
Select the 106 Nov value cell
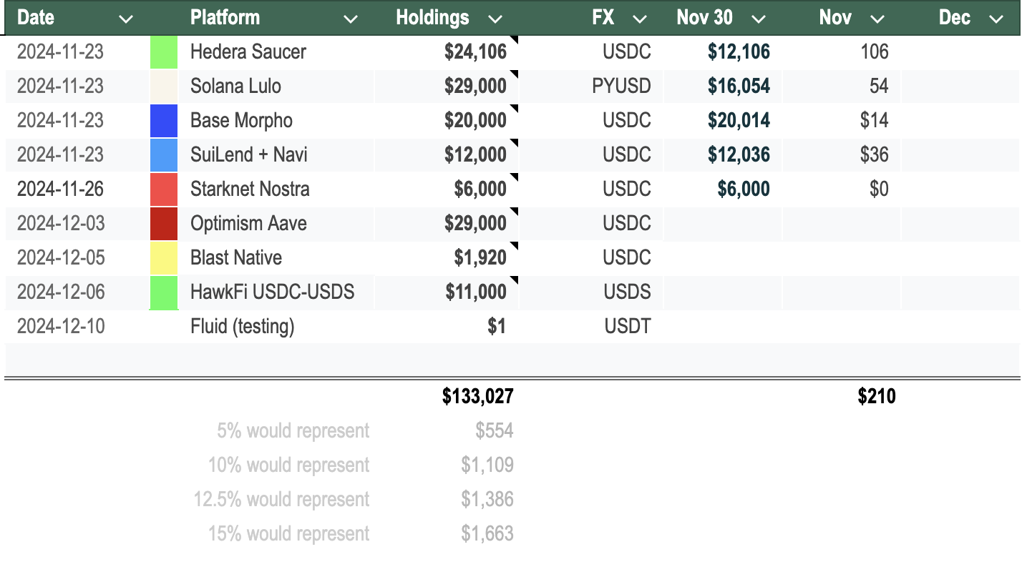click(x=842, y=51)
